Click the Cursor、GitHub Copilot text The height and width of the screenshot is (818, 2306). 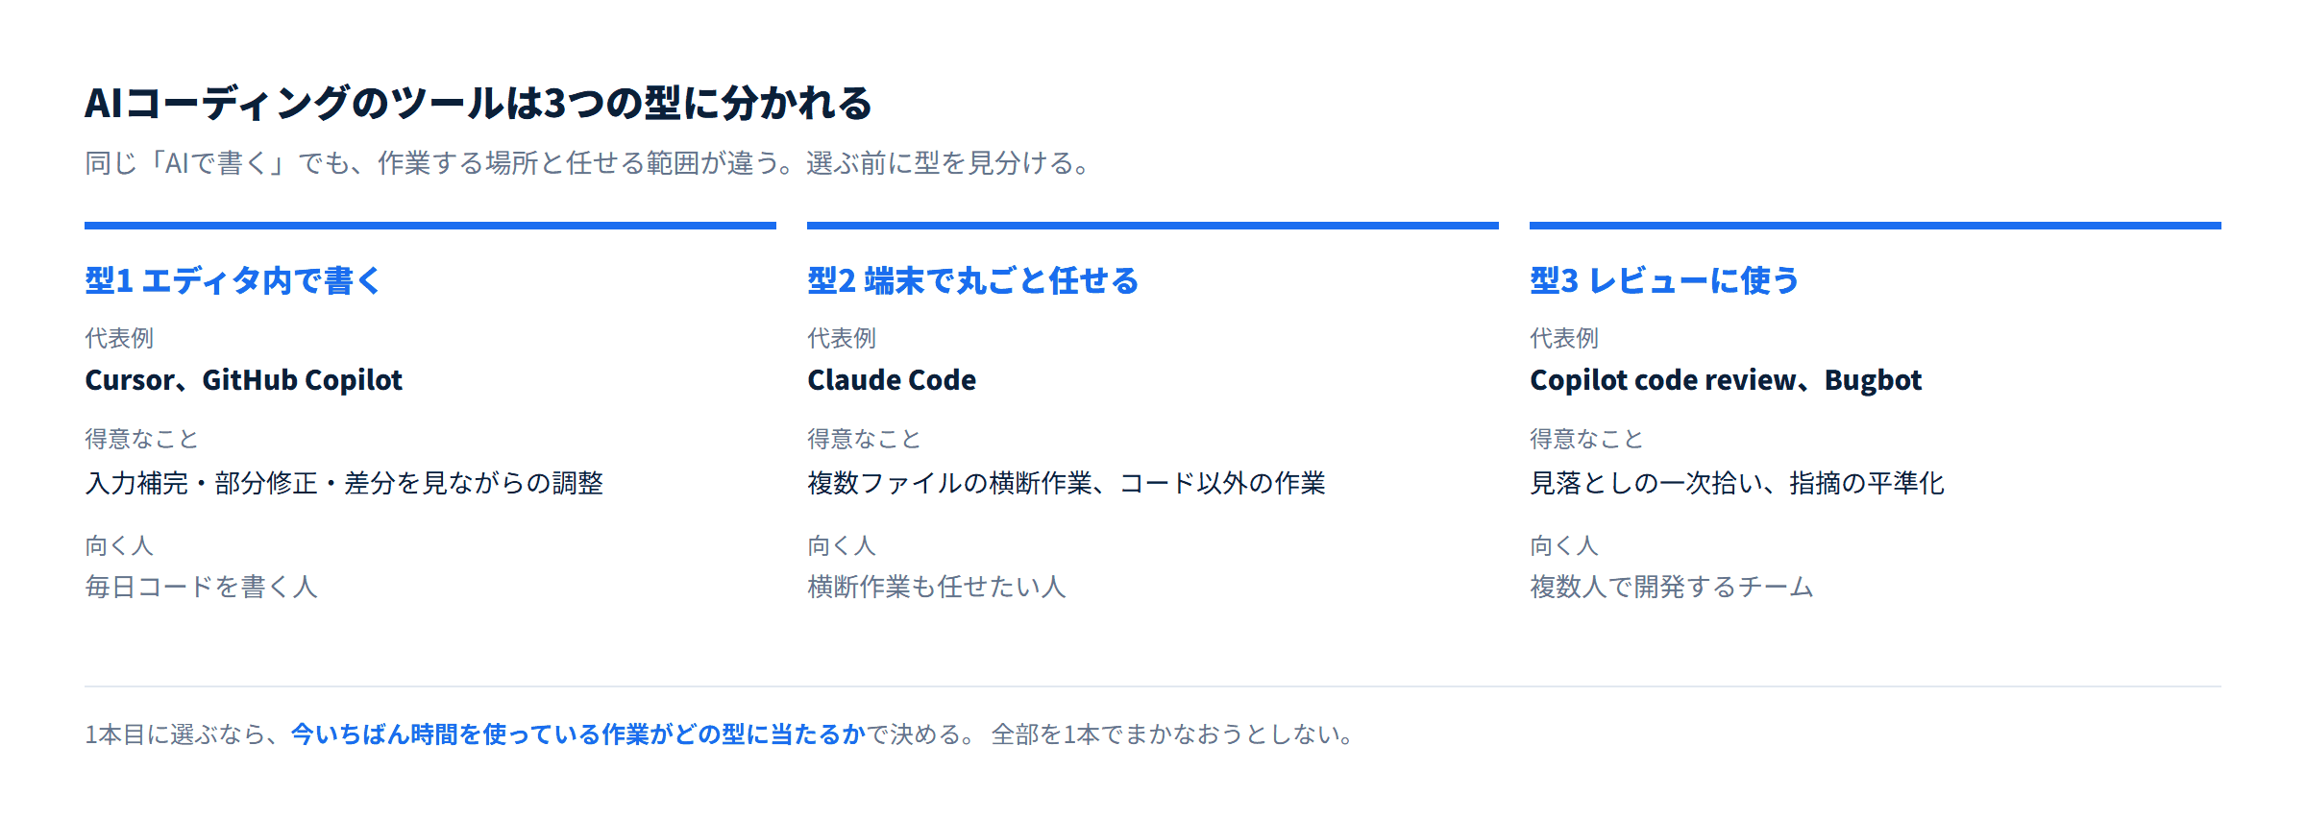(243, 380)
